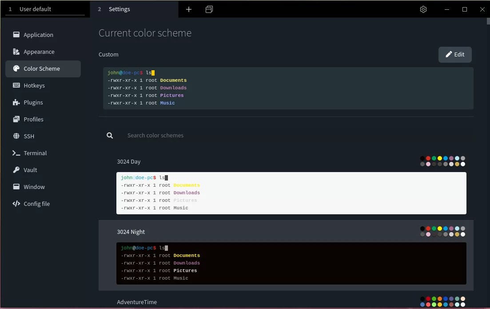Screen dimensions: 490x309
Task: Open the Plugins settings section
Action: click(x=43, y=102)
